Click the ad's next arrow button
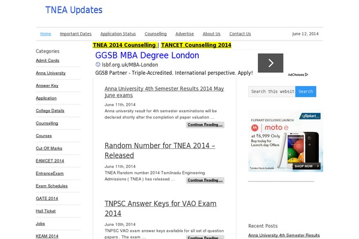359x239 pixels. 270,63
